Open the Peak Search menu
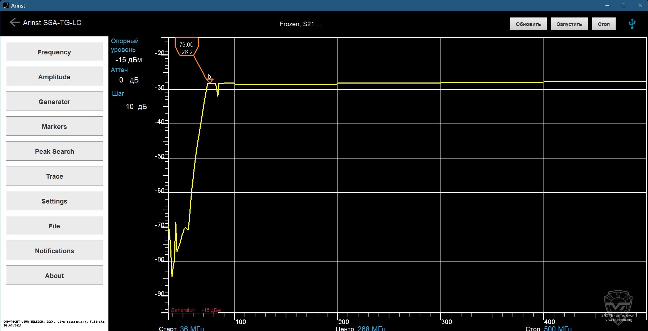648x331 pixels. (x=54, y=151)
